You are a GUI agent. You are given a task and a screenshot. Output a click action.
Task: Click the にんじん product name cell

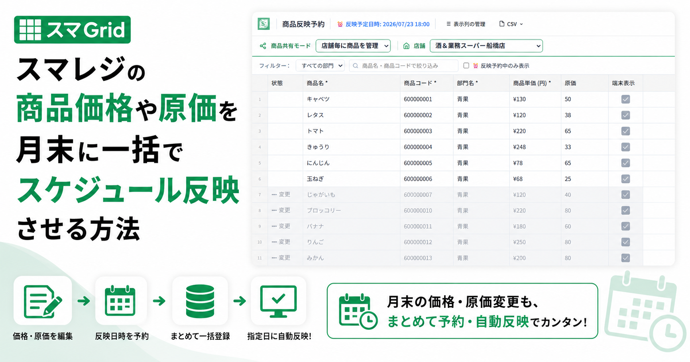(351, 163)
